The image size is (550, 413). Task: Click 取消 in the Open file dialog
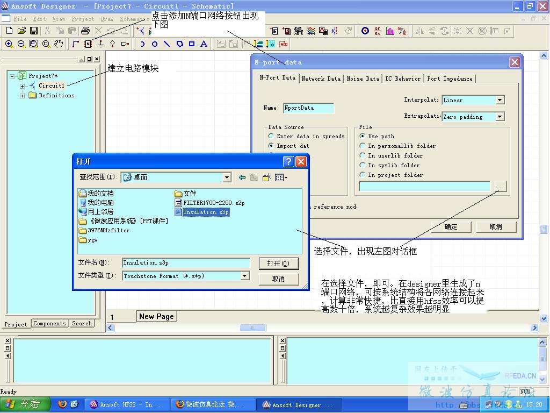point(279,279)
